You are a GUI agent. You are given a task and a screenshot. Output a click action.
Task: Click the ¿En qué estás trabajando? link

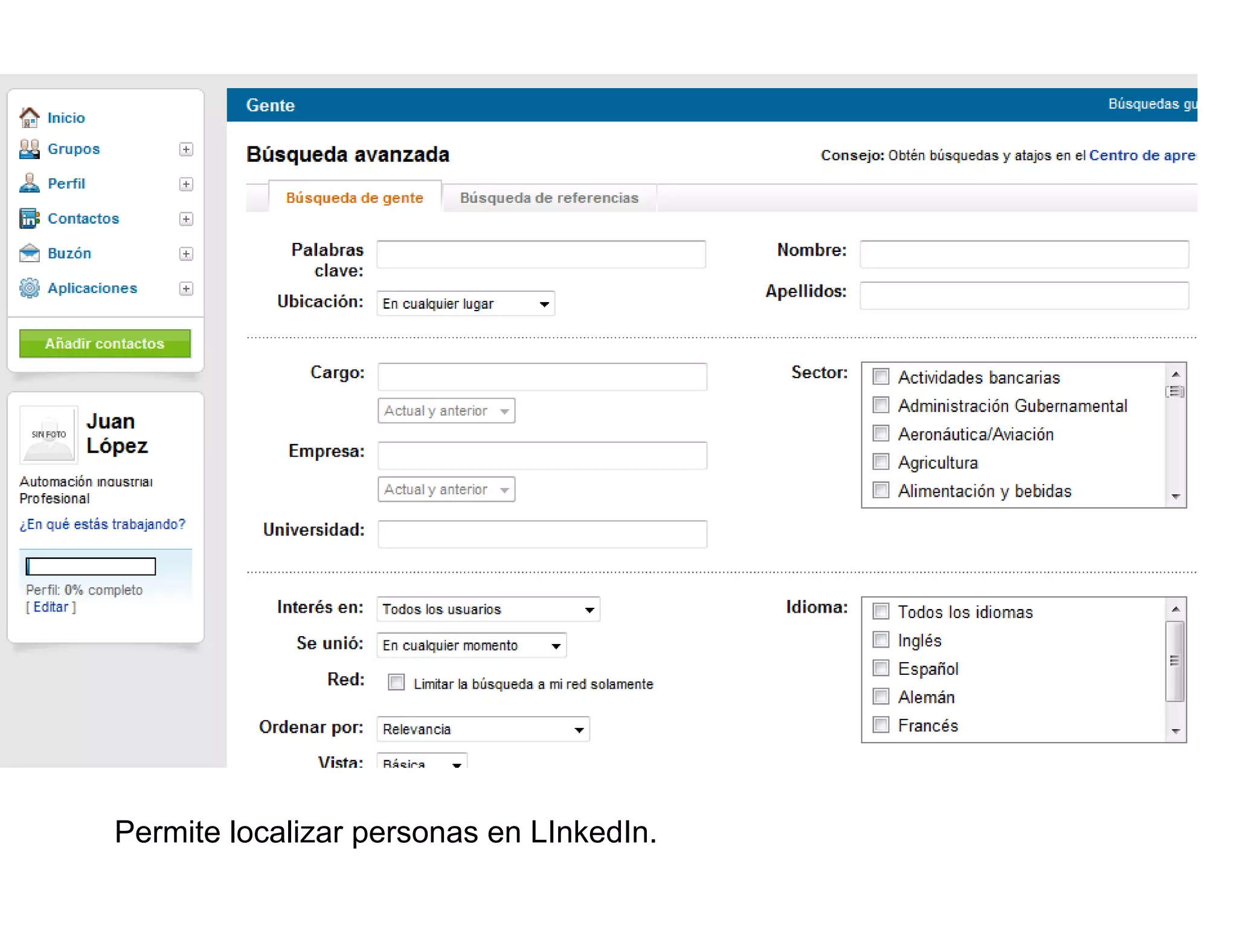[x=102, y=524]
